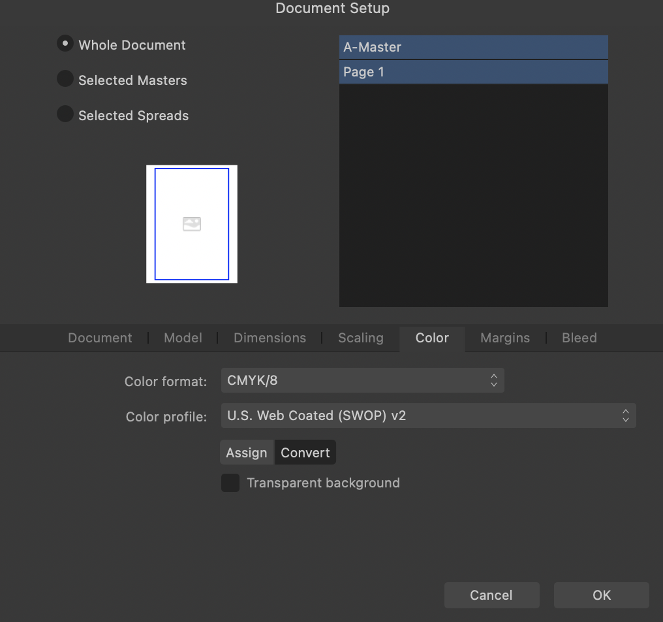Click the Convert button

pos(305,452)
